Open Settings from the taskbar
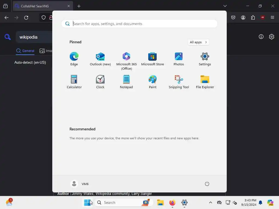Image resolution: width=279 pixels, height=209 pixels. [184, 202]
